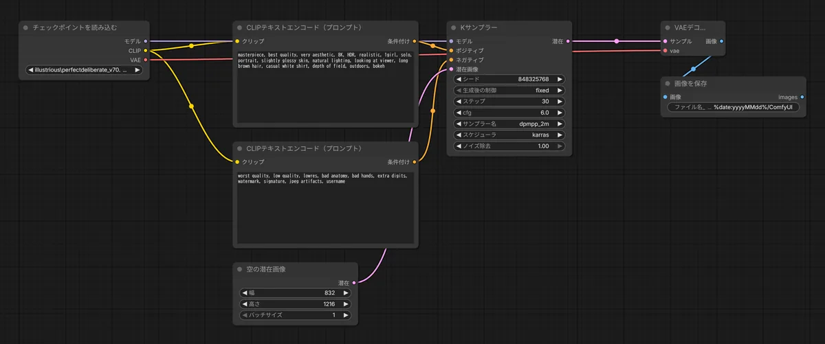The image size is (825, 344).
Task: Decrease 高さ value with left arrow
Action: pyautogui.click(x=245, y=303)
